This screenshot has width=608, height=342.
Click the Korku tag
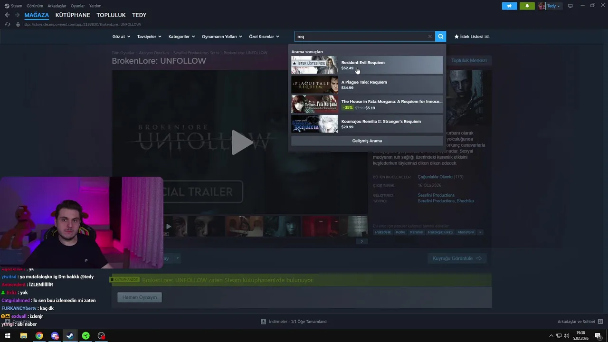coord(400,232)
